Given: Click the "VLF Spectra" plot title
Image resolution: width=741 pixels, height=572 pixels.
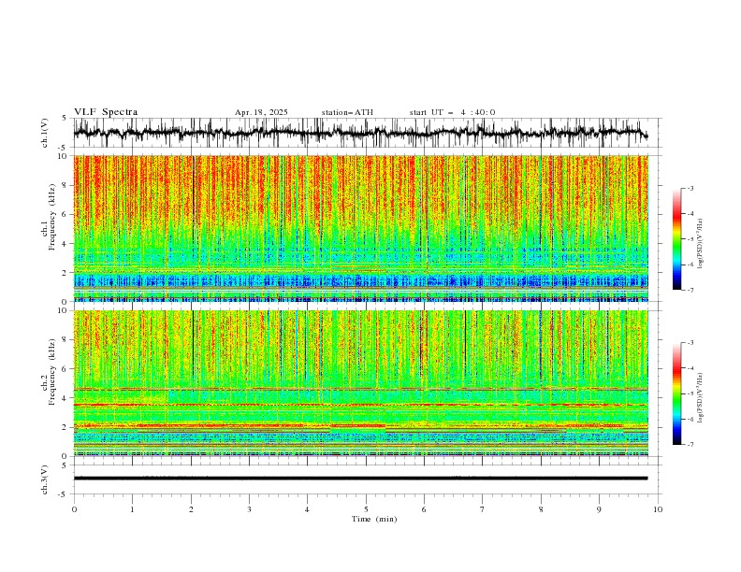Looking at the screenshot, I should pos(106,112).
